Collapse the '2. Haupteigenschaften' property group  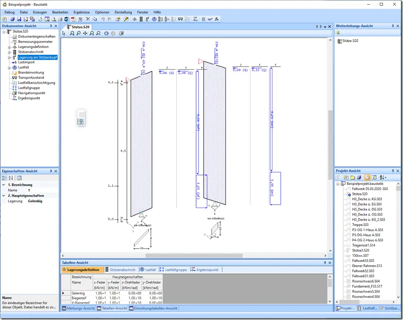[x=4, y=196]
